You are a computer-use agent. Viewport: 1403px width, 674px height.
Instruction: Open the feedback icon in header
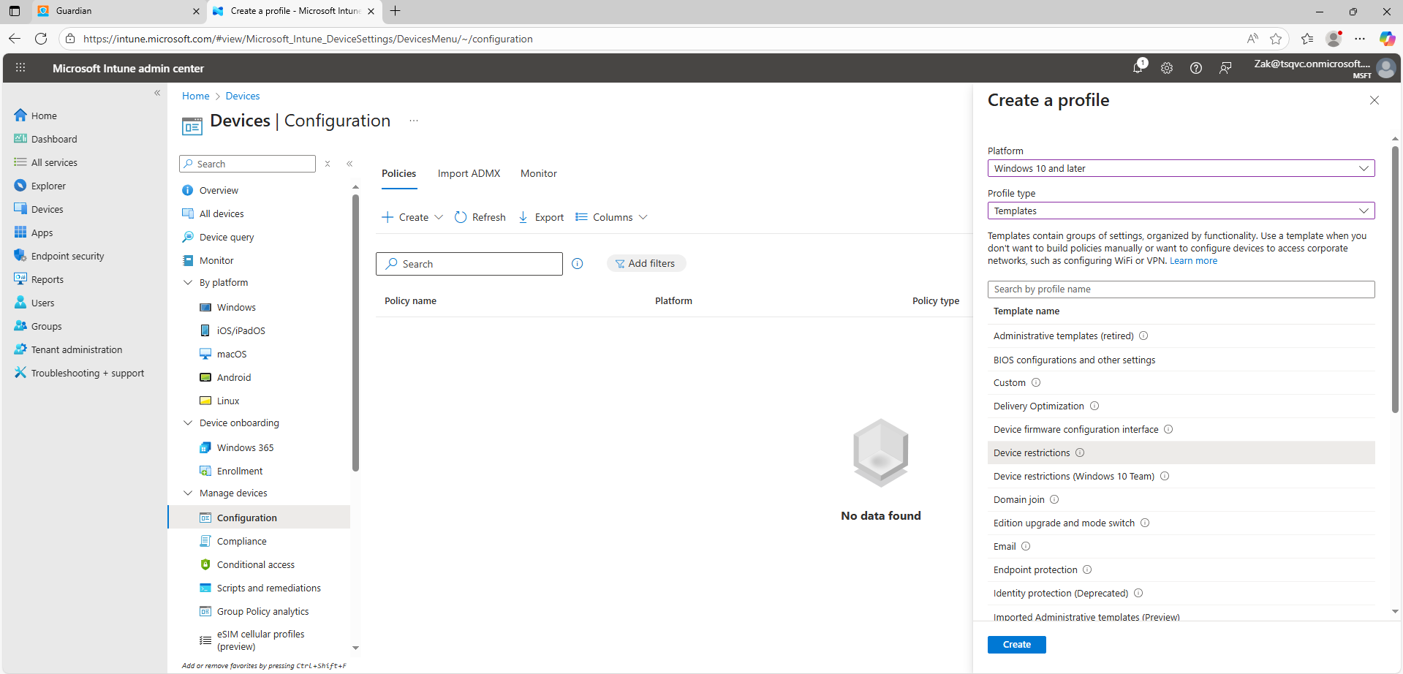(x=1225, y=68)
